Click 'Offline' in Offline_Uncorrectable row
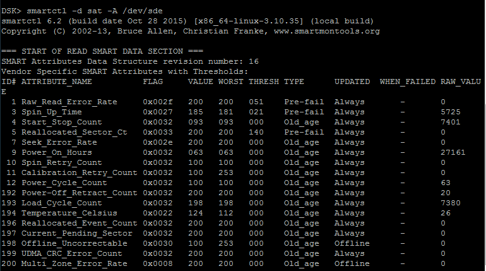Image resolution: width=486 pixels, height=271 pixels. 352,243
